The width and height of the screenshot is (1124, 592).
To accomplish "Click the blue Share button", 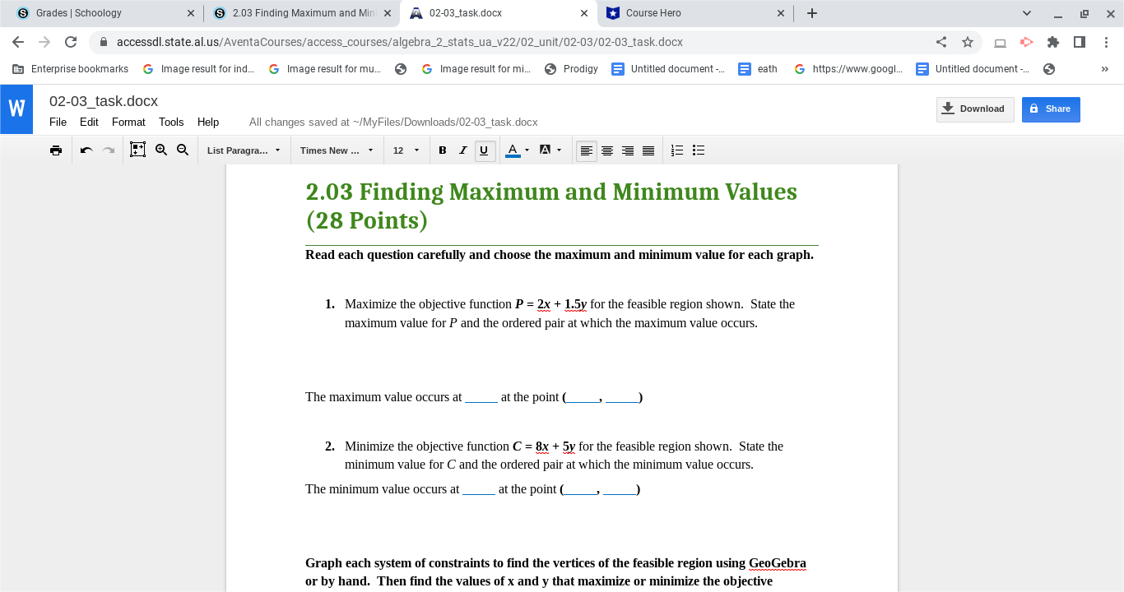I will click(1051, 109).
